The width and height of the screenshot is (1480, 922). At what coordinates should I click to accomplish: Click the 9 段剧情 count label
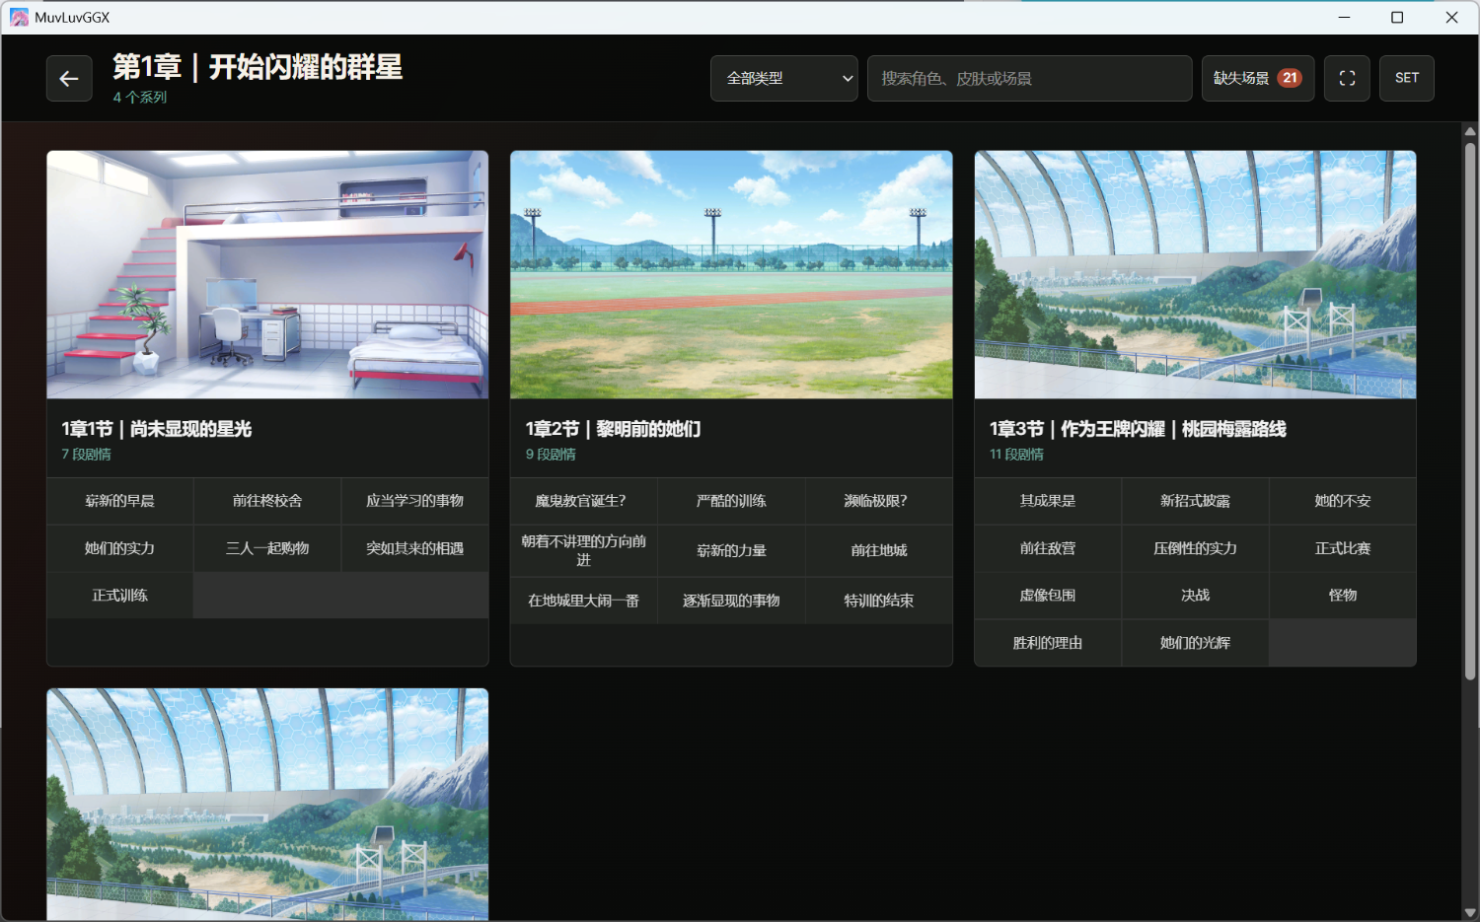pyautogui.click(x=551, y=455)
